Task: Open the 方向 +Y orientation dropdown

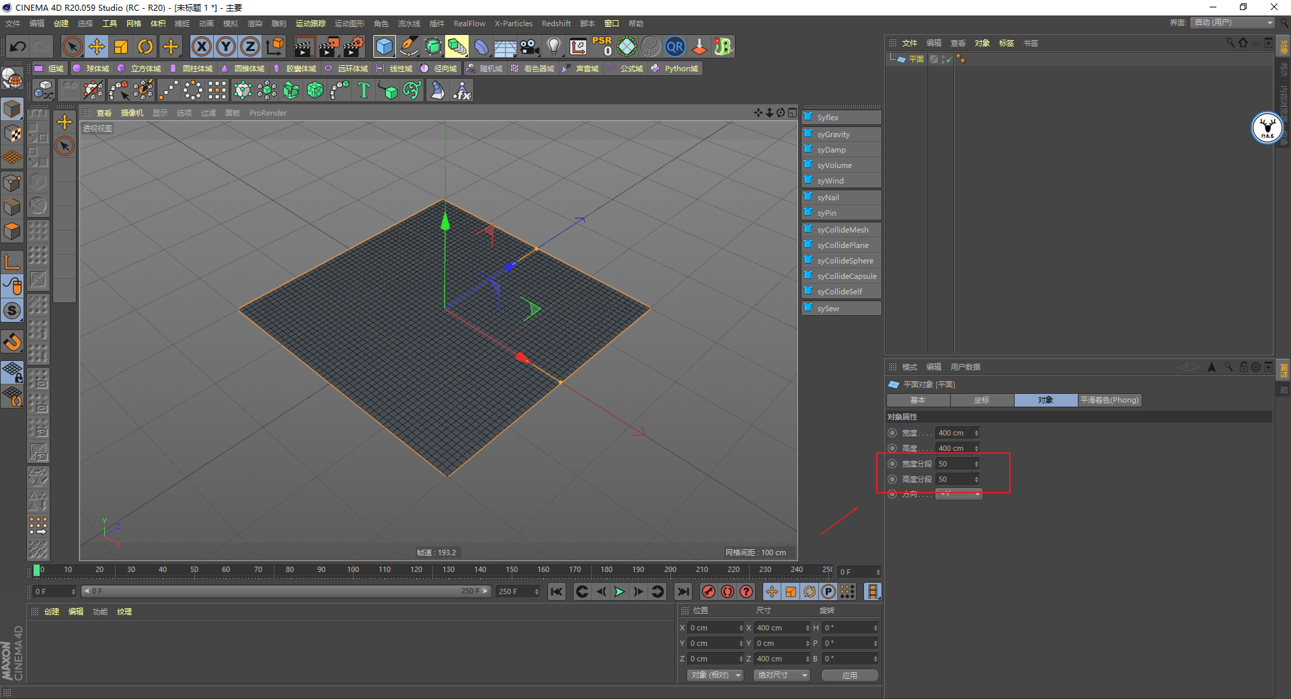Action: click(x=959, y=494)
